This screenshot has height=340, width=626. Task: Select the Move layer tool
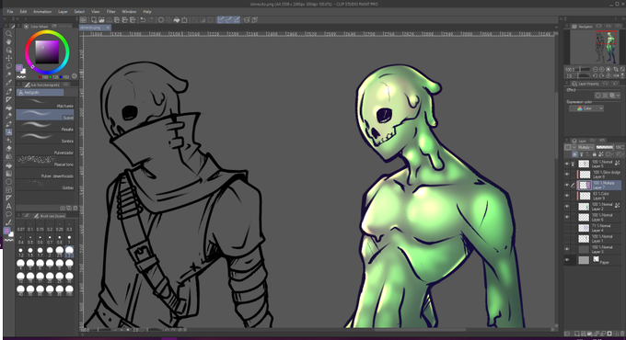[x=8, y=58]
